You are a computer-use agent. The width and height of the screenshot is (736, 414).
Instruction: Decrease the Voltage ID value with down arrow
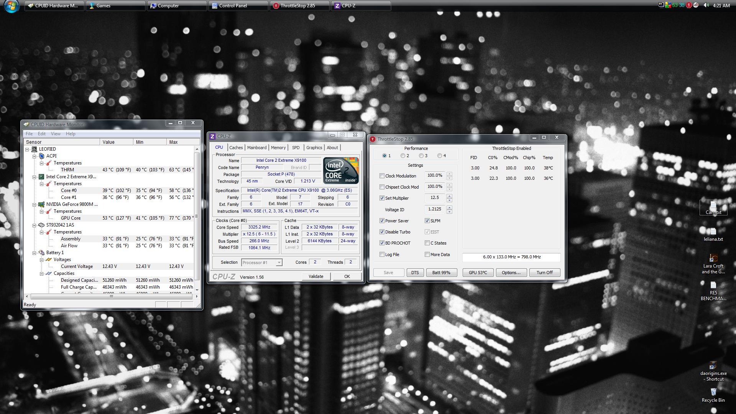pos(449,212)
